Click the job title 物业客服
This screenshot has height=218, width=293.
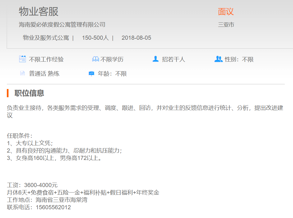pyautogui.click(x=39, y=12)
